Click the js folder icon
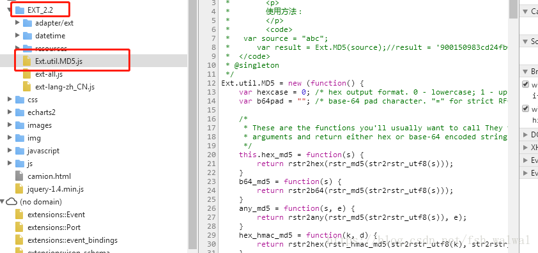This screenshot has height=253, width=538. (20, 164)
